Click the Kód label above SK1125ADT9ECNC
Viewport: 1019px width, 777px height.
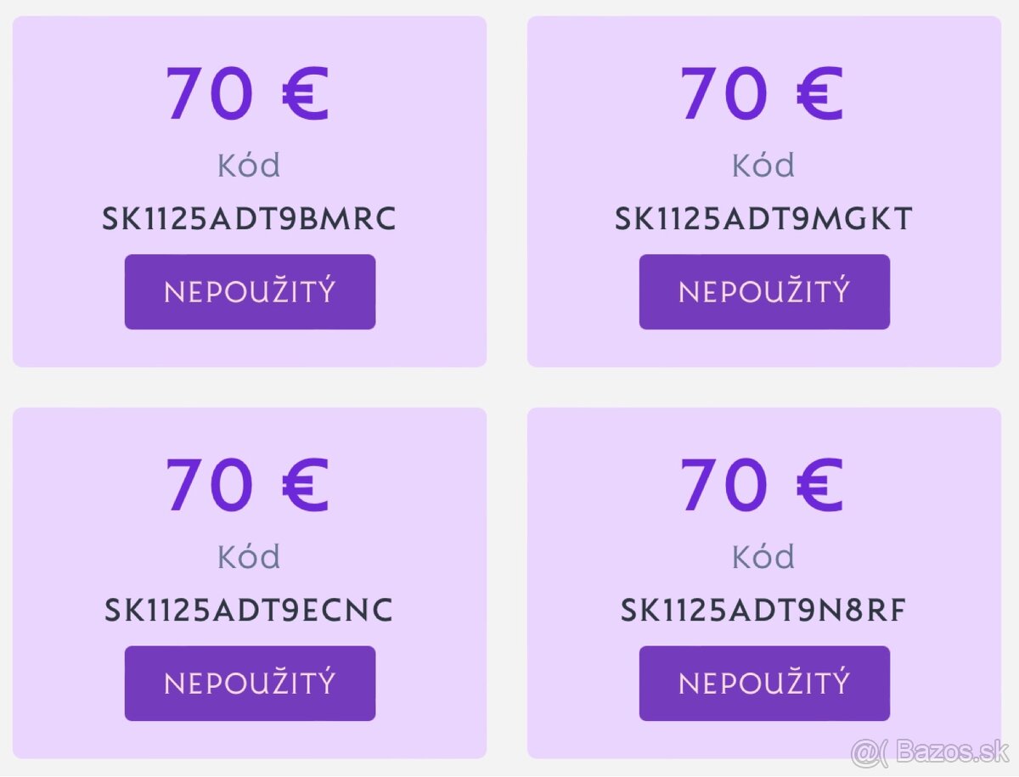coord(250,556)
